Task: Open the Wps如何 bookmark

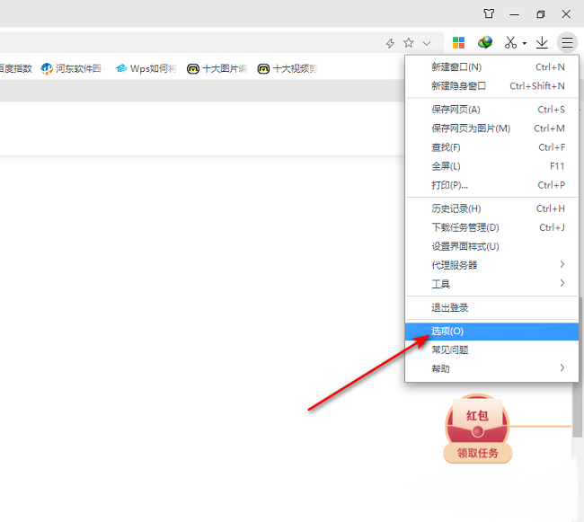Action: point(146,68)
